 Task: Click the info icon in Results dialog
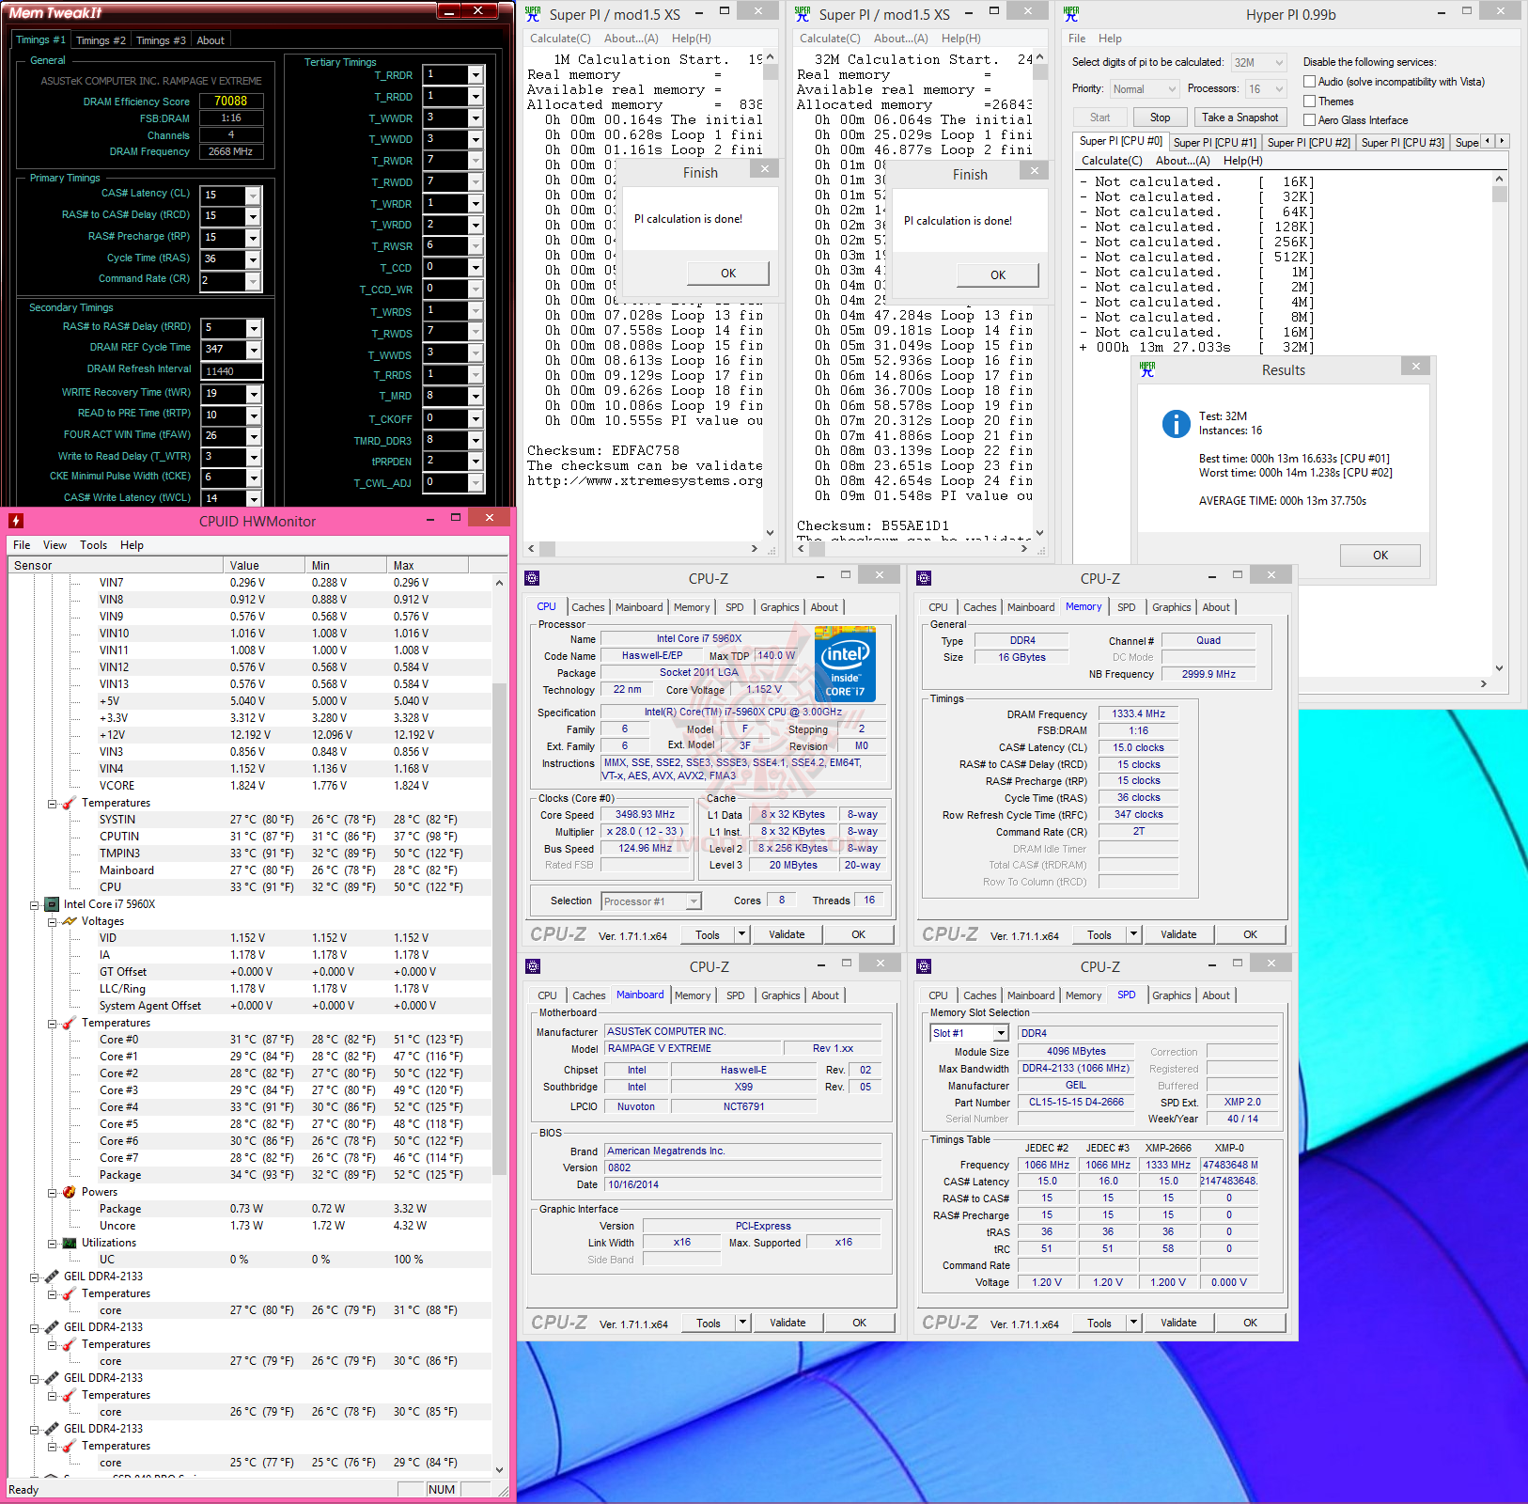(1176, 424)
